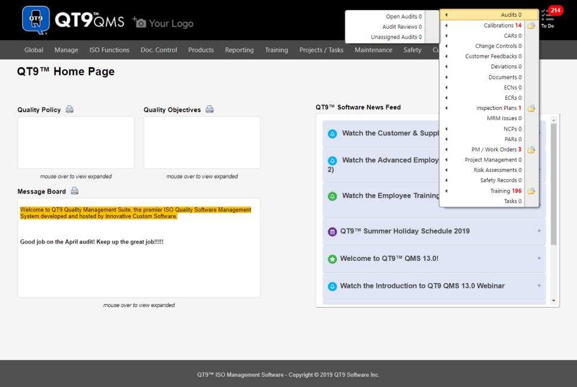
Task: Select PARs 0 in To Do list
Action: [x=513, y=139]
